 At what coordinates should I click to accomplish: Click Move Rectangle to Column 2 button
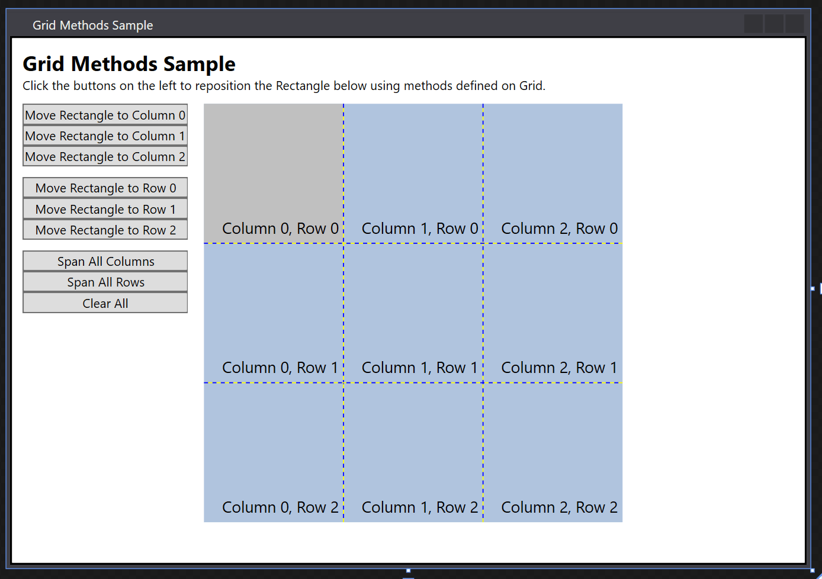click(105, 156)
